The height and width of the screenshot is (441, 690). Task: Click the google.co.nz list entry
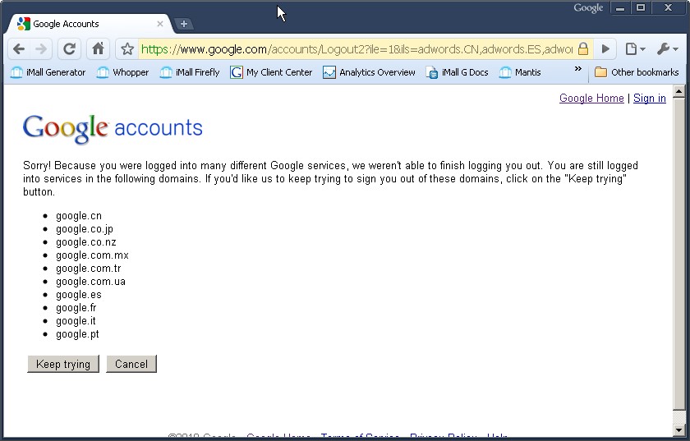point(85,242)
